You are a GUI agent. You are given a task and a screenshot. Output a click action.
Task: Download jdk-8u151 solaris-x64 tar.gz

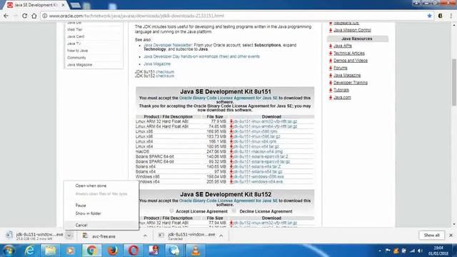(258, 171)
